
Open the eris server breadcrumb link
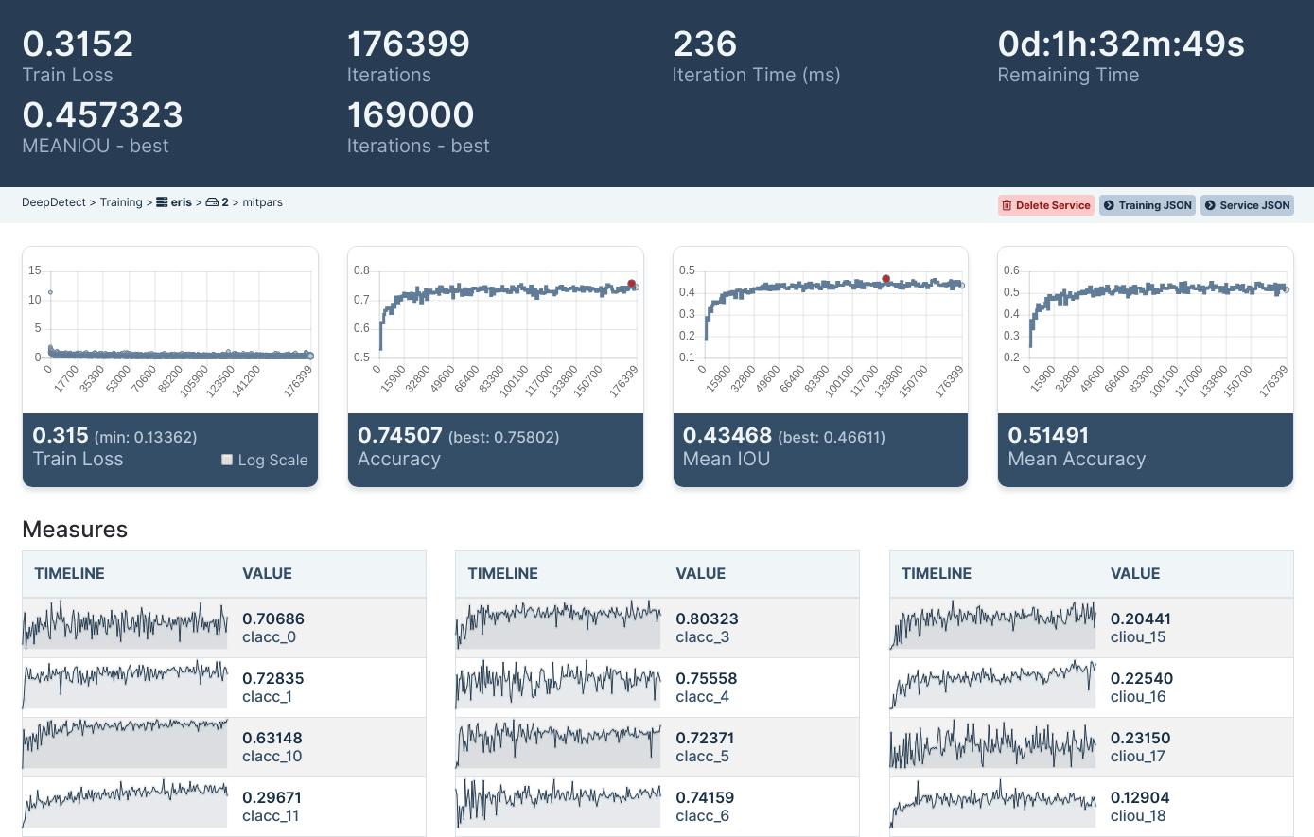click(x=174, y=202)
